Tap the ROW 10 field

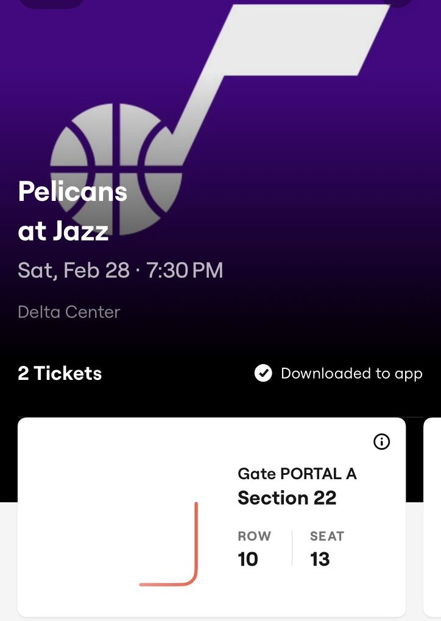coord(254,549)
